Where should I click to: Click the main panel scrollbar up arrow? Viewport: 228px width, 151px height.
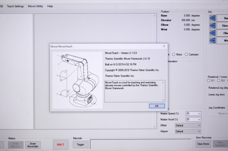pos(154,16)
